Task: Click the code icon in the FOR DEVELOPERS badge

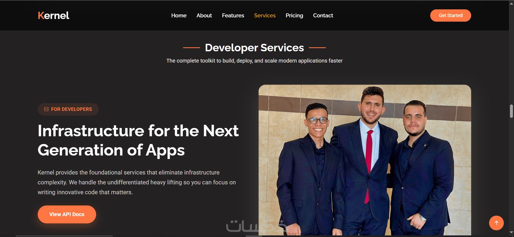Action: [x=46, y=109]
